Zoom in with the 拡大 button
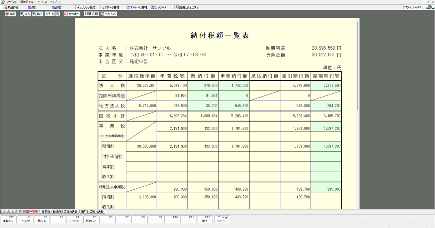The width and height of the screenshot is (435, 228). coord(25,14)
